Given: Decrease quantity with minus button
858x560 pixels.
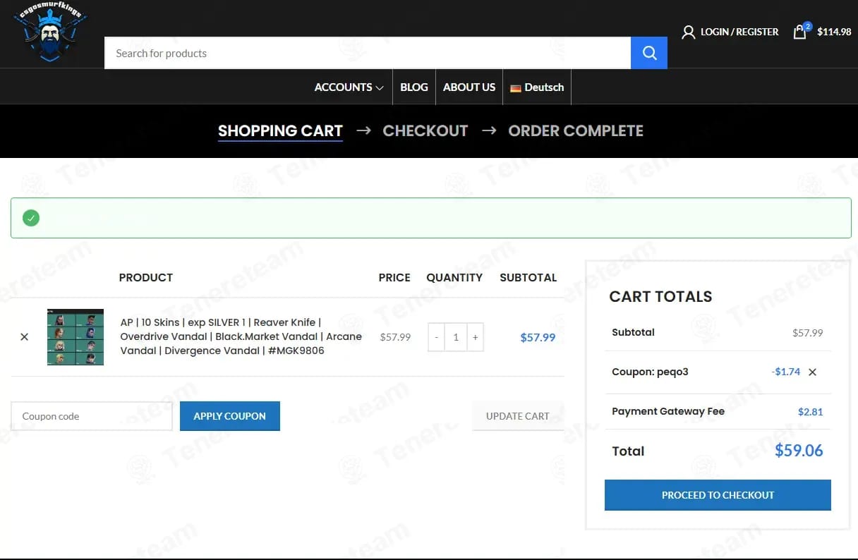Looking at the screenshot, I should pos(437,337).
